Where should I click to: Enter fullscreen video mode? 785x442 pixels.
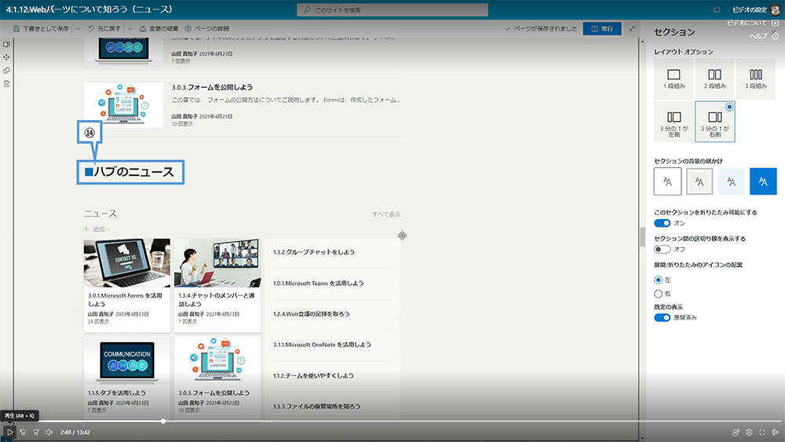[762, 432]
